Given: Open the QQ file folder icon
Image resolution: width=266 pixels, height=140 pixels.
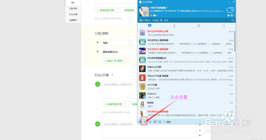Looking at the screenshot, I should point(155,122).
